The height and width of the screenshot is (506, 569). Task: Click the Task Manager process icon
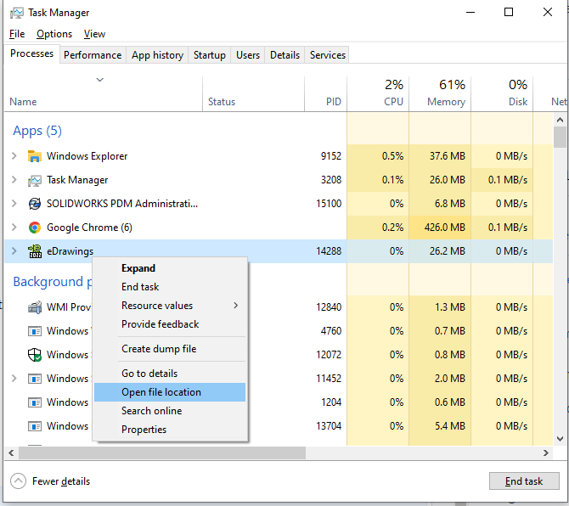point(35,180)
